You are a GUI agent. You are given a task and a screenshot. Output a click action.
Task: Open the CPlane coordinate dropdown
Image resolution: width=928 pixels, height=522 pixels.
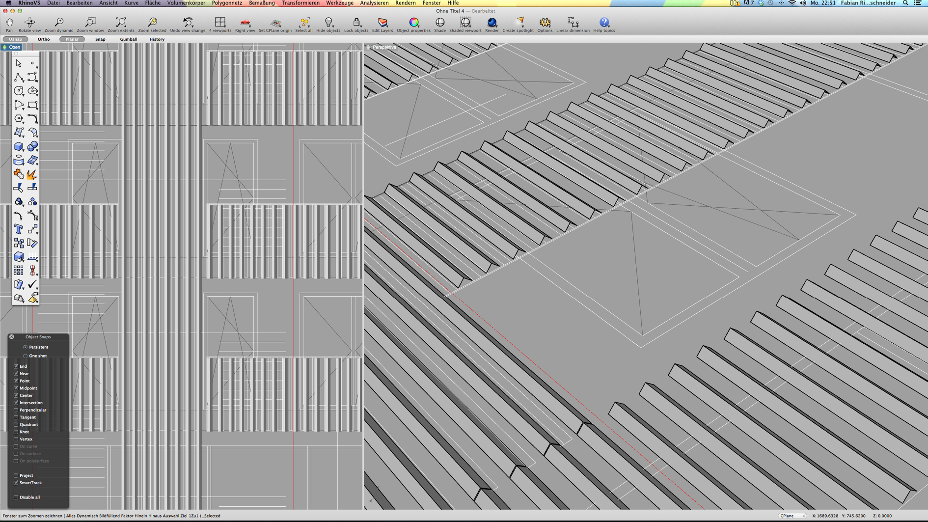click(792, 516)
